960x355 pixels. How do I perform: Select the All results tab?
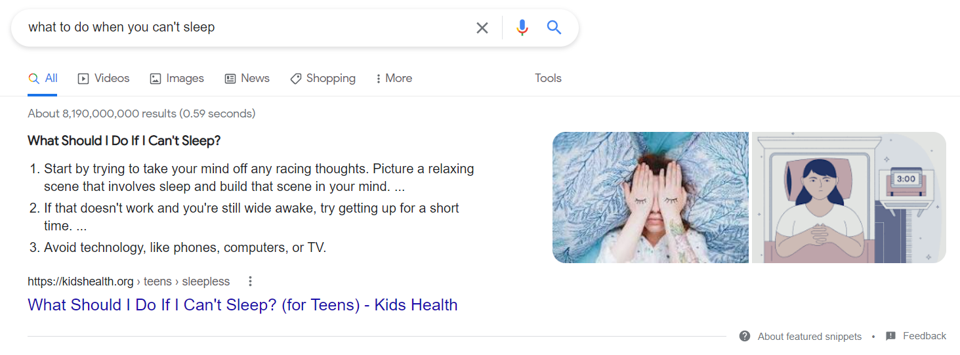pyautogui.click(x=43, y=78)
